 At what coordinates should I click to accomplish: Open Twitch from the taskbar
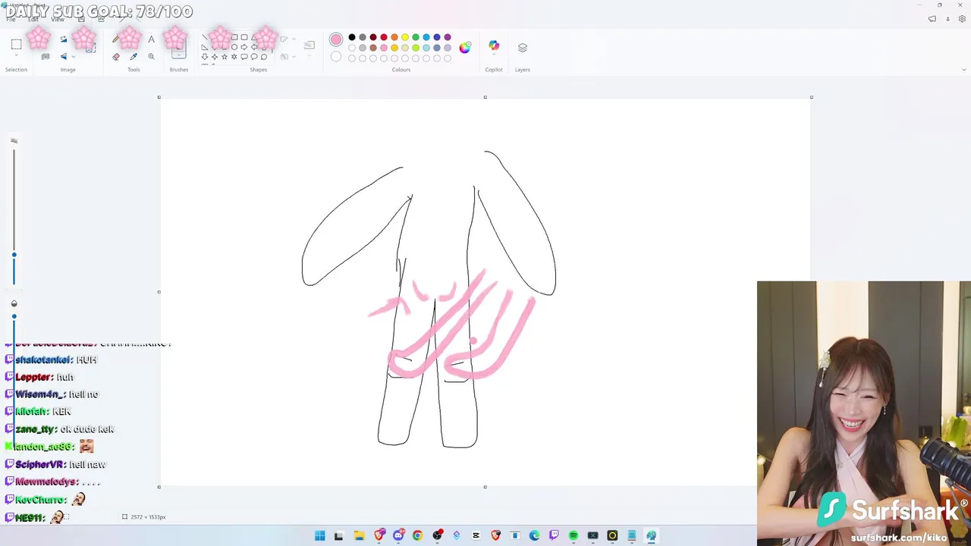click(x=554, y=535)
